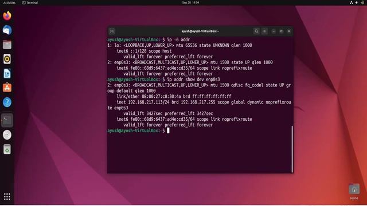Open the clock showing Sep 20 19:04
This screenshot has width=367, height=206.
[x=190, y=2]
